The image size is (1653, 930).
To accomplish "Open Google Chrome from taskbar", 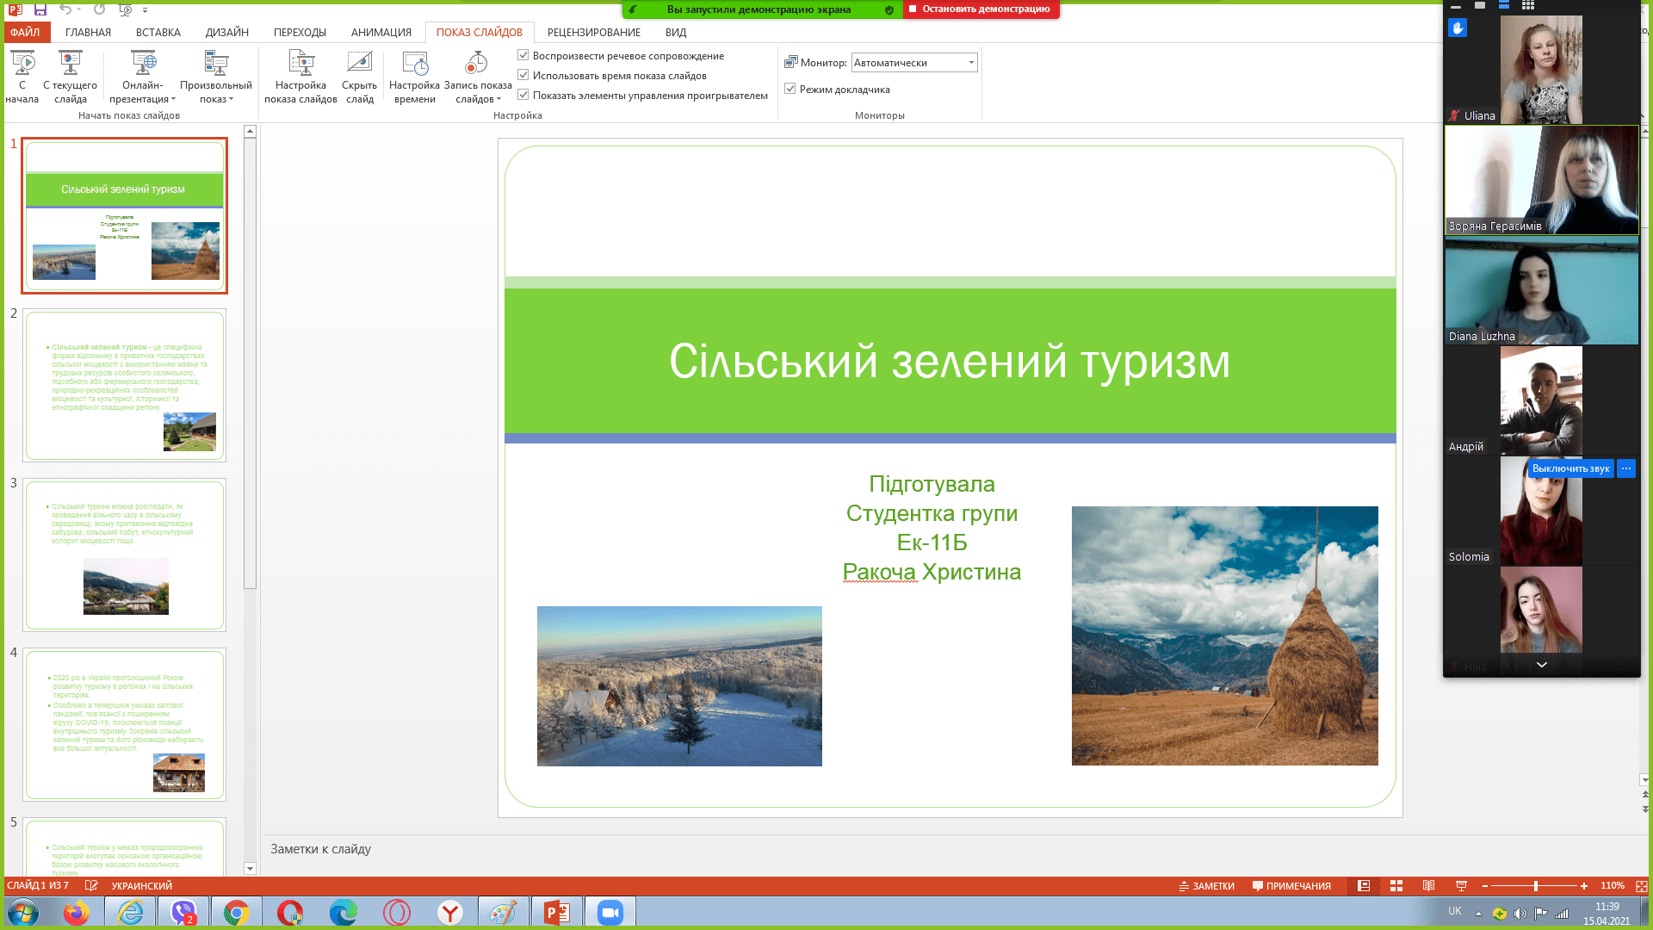I will tap(236, 913).
